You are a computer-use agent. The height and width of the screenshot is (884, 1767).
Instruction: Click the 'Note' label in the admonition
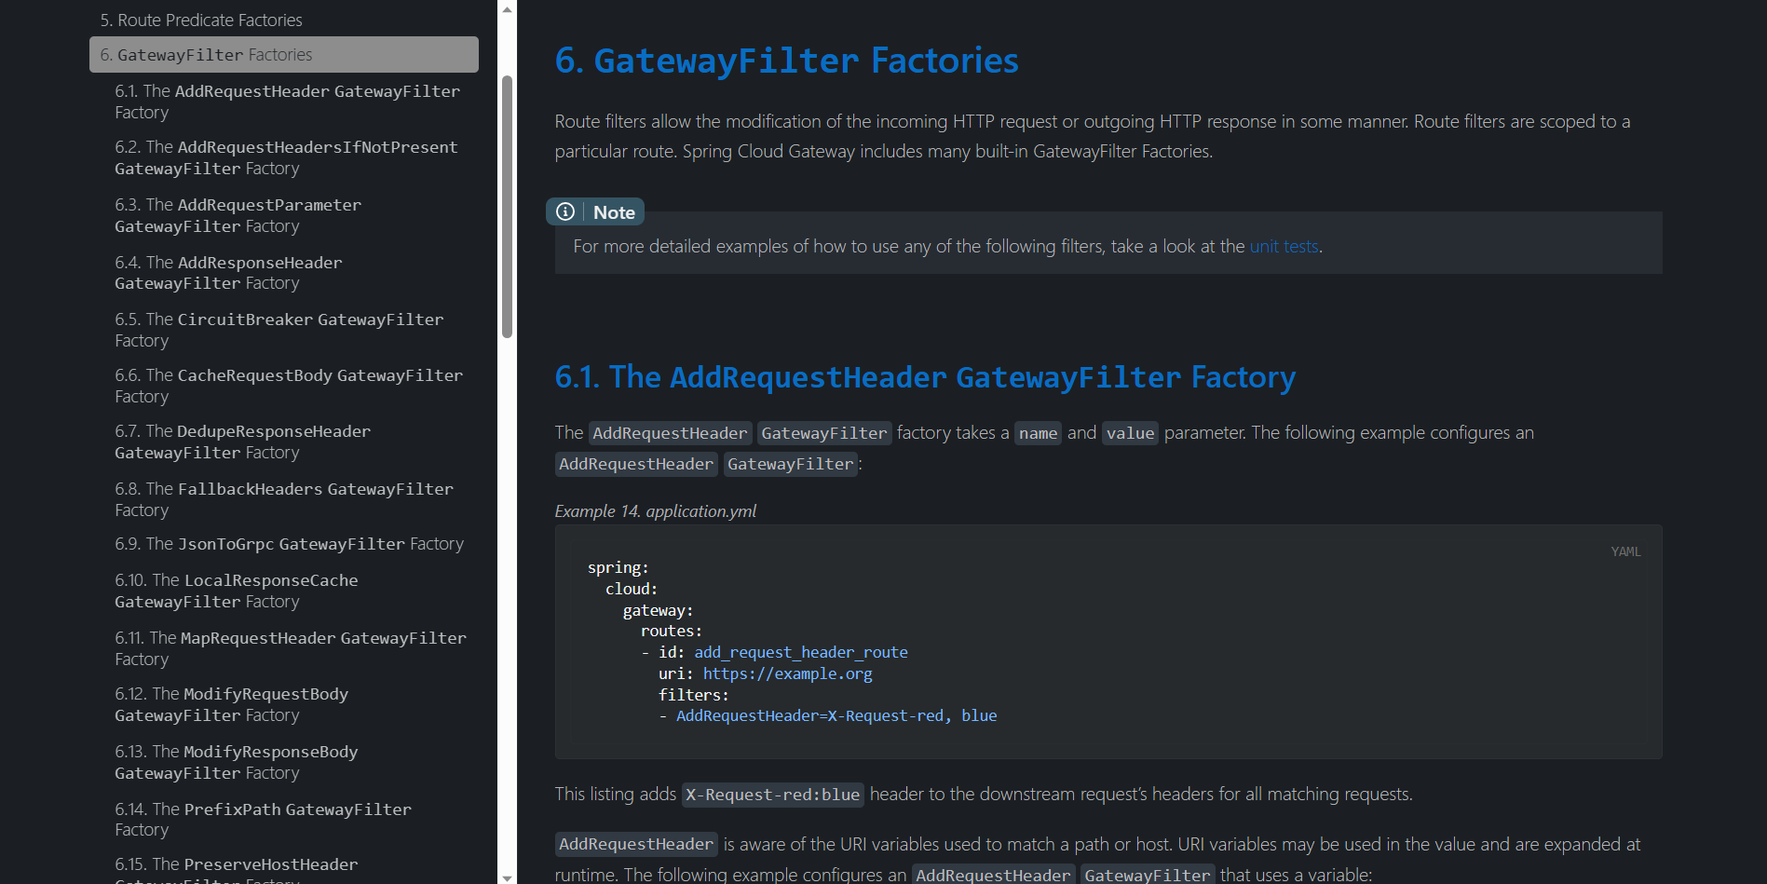click(614, 211)
